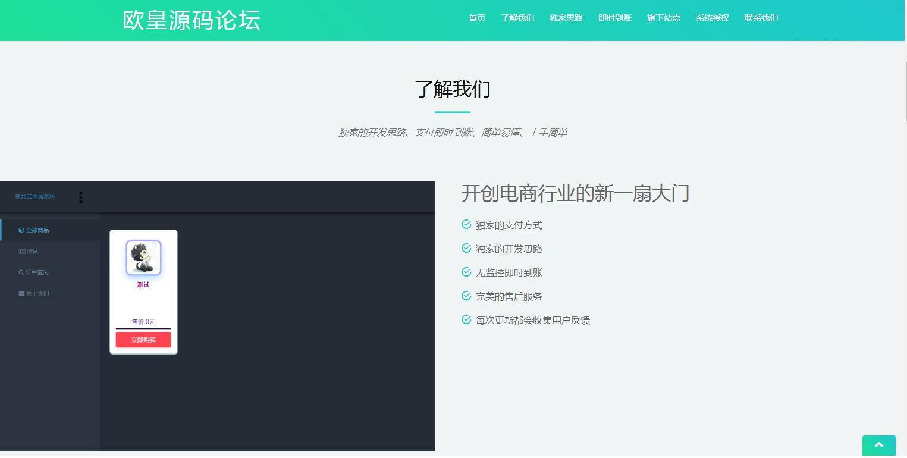The width and height of the screenshot is (907, 458).
Task: Select the 测试 category icon in the sidebar
Action: click(21, 250)
